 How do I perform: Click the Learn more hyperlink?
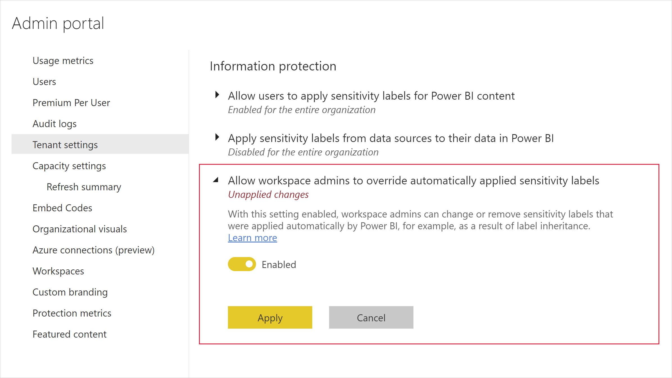click(252, 237)
